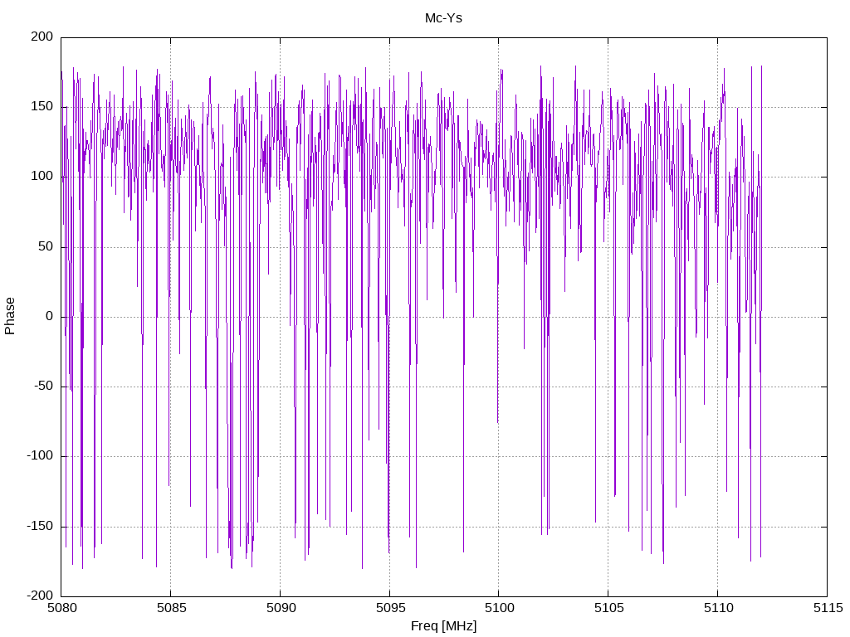Screen dimensions: 850x637
Task: Click the y-axis tick value 150
Action: [42, 107]
